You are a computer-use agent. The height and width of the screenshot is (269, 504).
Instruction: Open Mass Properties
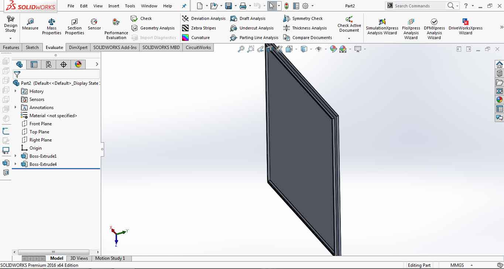point(52,27)
